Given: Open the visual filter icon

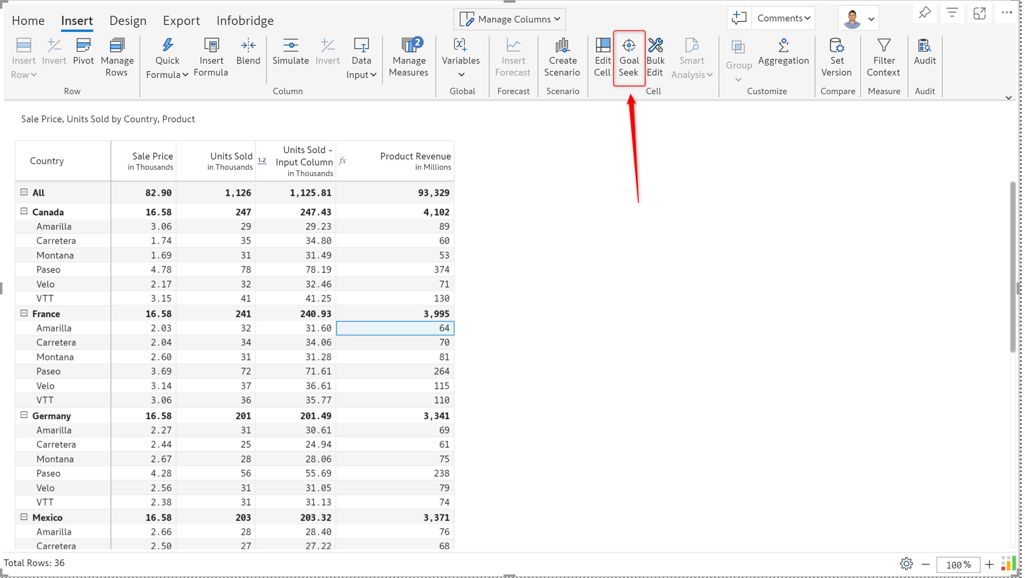Looking at the screenshot, I should (x=952, y=13).
